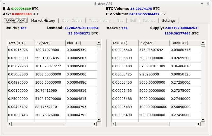Click bids table horizontal scrollbar thumb
212x136 pixels.
38,124
